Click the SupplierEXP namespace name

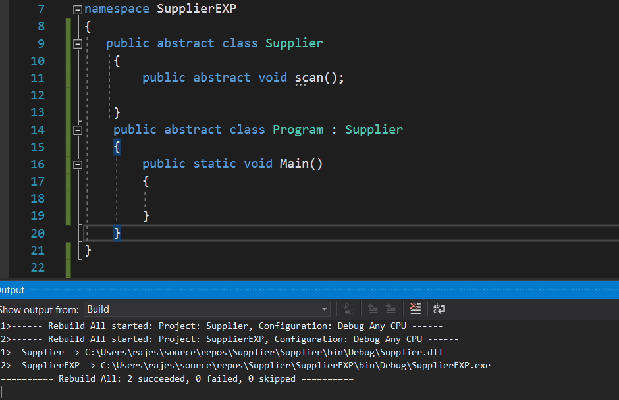(197, 9)
